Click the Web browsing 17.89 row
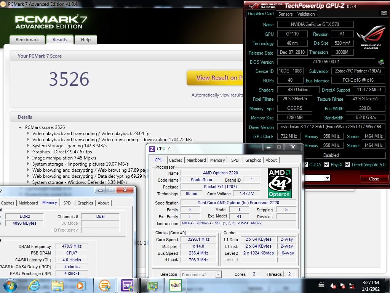 click(89, 170)
